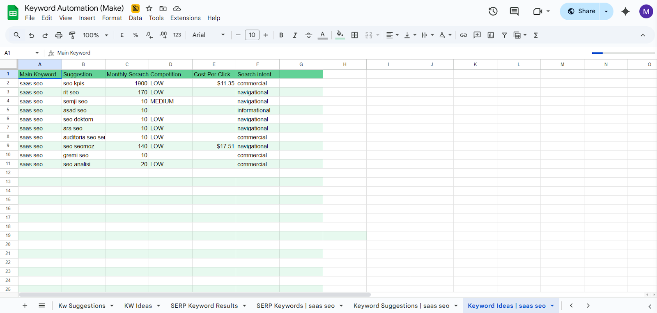657x313 pixels.
Task: Open the text color picker
Action: 323,35
